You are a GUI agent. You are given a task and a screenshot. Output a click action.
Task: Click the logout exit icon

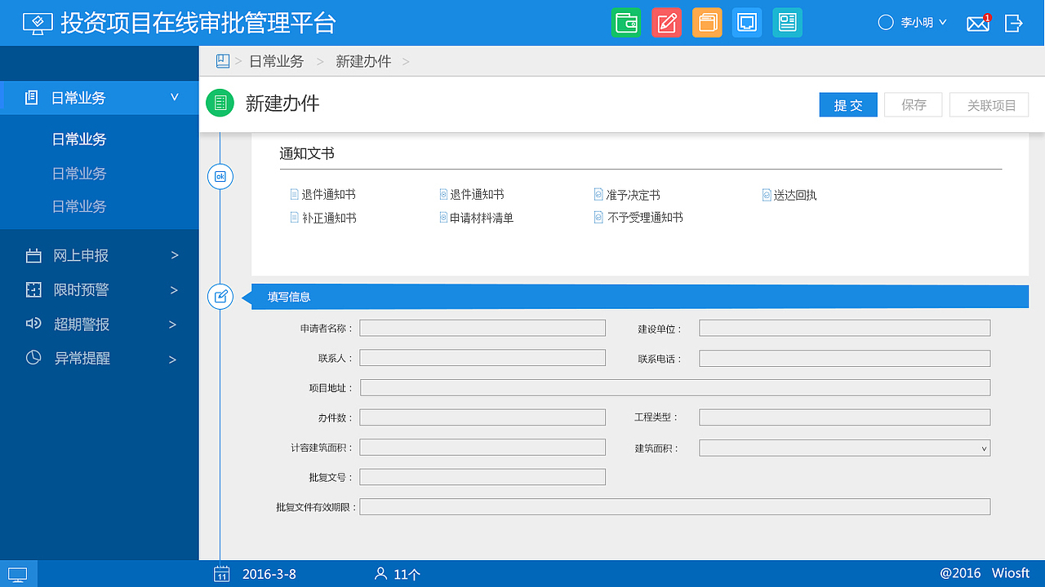point(1014,23)
